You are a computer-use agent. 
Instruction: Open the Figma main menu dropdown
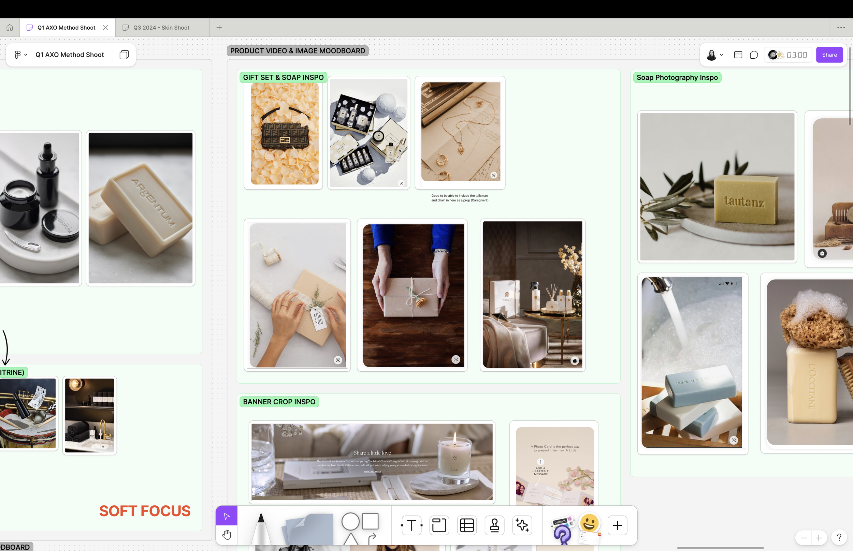(x=20, y=55)
